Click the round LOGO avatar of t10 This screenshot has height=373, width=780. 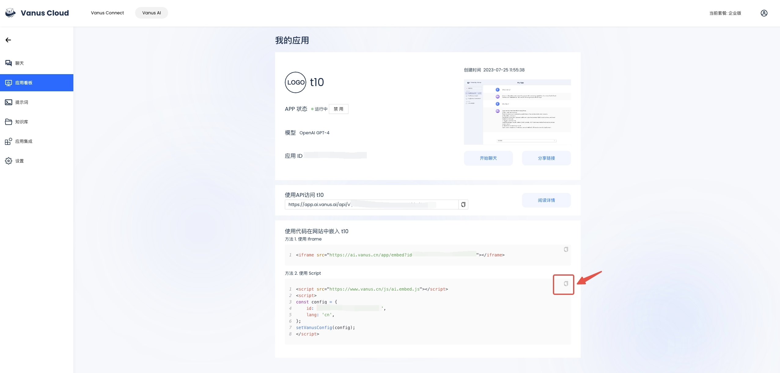point(295,82)
